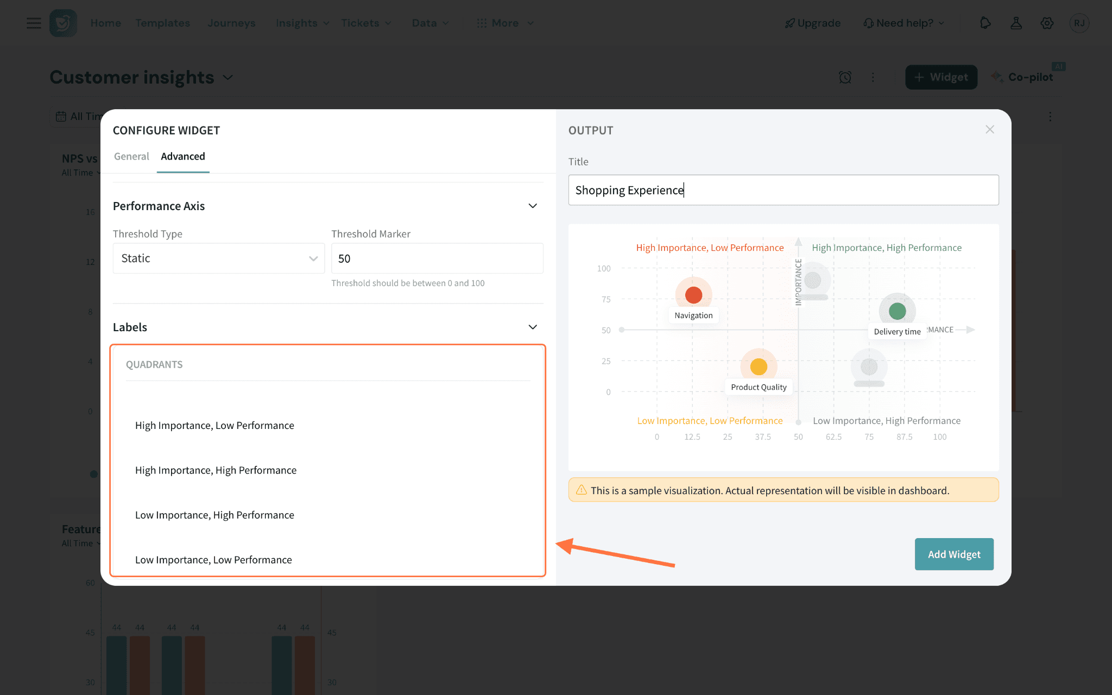This screenshot has height=695, width=1112.
Task: Click the yellow Product Quality data point
Action: click(759, 367)
